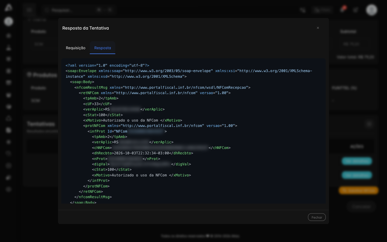Click the closing </retNFCom> tag
The height and width of the screenshot is (242, 387).
click(91, 191)
